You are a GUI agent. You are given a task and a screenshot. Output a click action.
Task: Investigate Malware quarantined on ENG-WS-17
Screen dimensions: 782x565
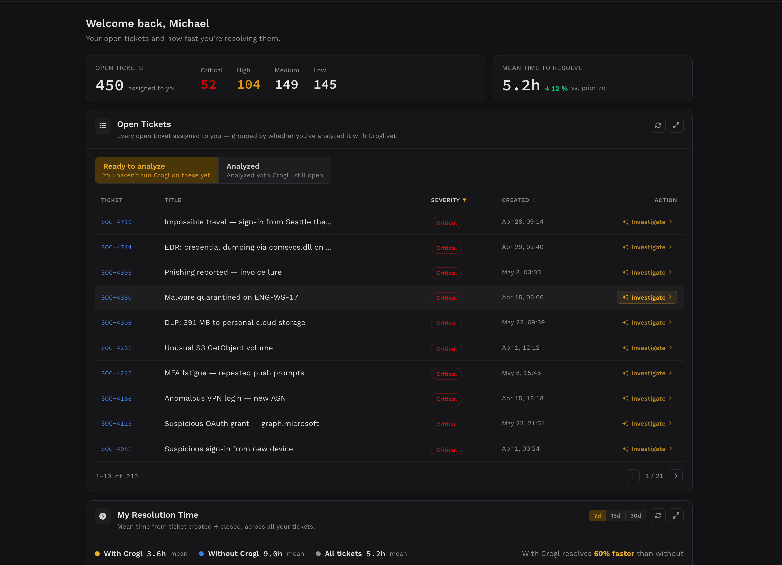point(647,297)
